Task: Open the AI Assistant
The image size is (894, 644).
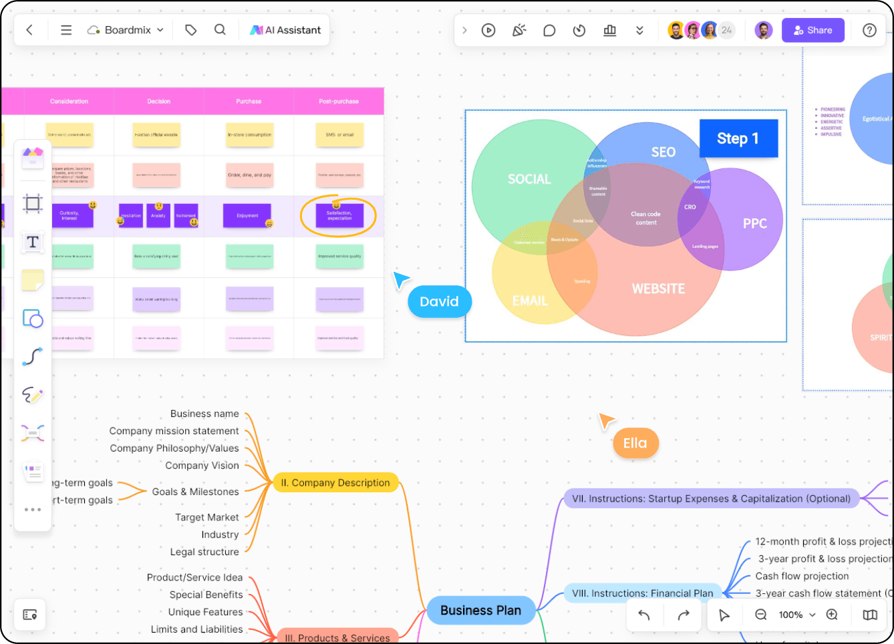Action: [285, 30]
